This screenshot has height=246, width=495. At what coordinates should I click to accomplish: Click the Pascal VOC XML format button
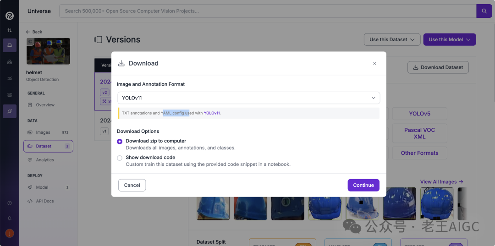(x=419, y=133)
